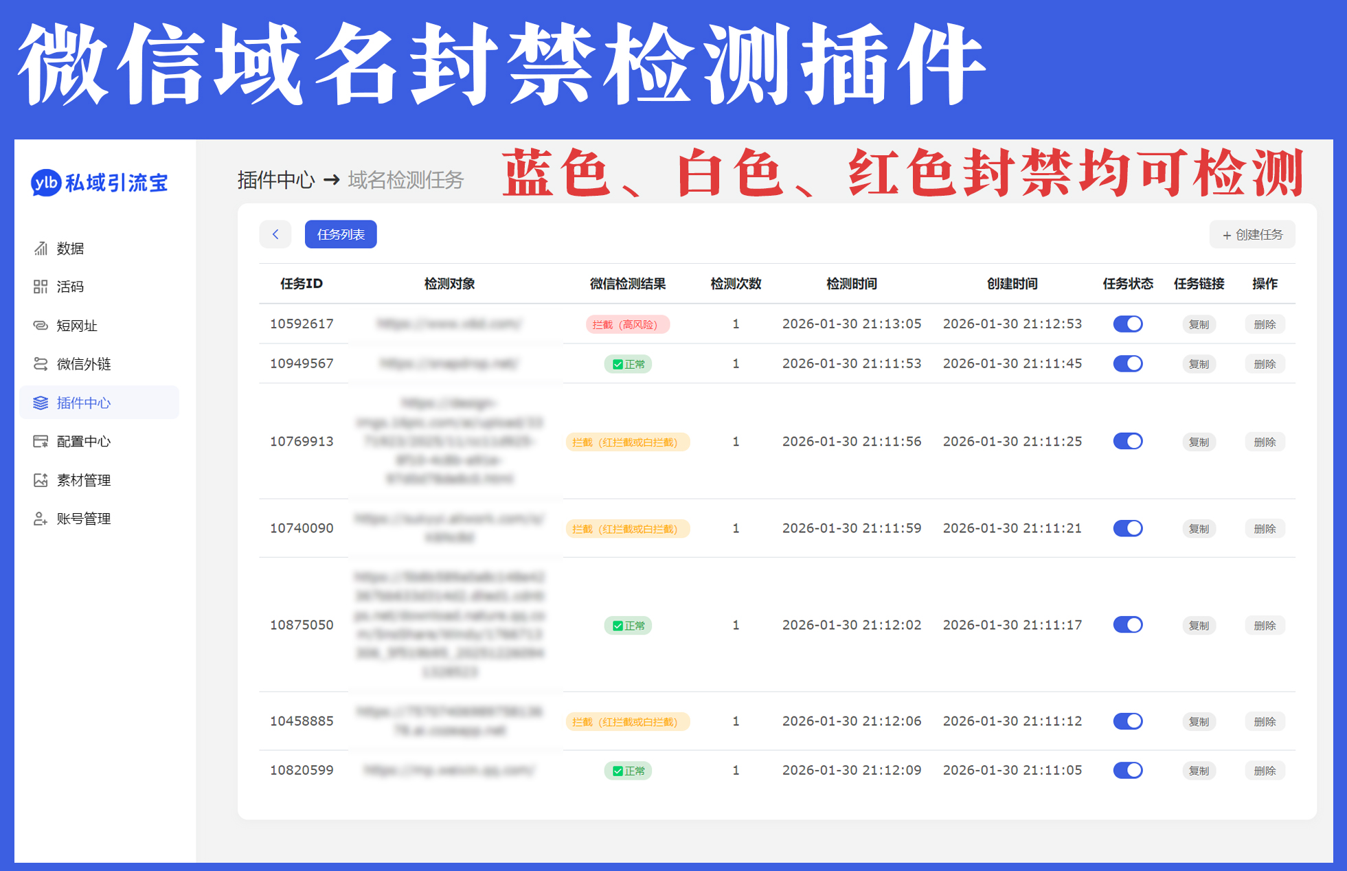
Task: Open the 任务列表 tab
Action: tap(341, 234)
